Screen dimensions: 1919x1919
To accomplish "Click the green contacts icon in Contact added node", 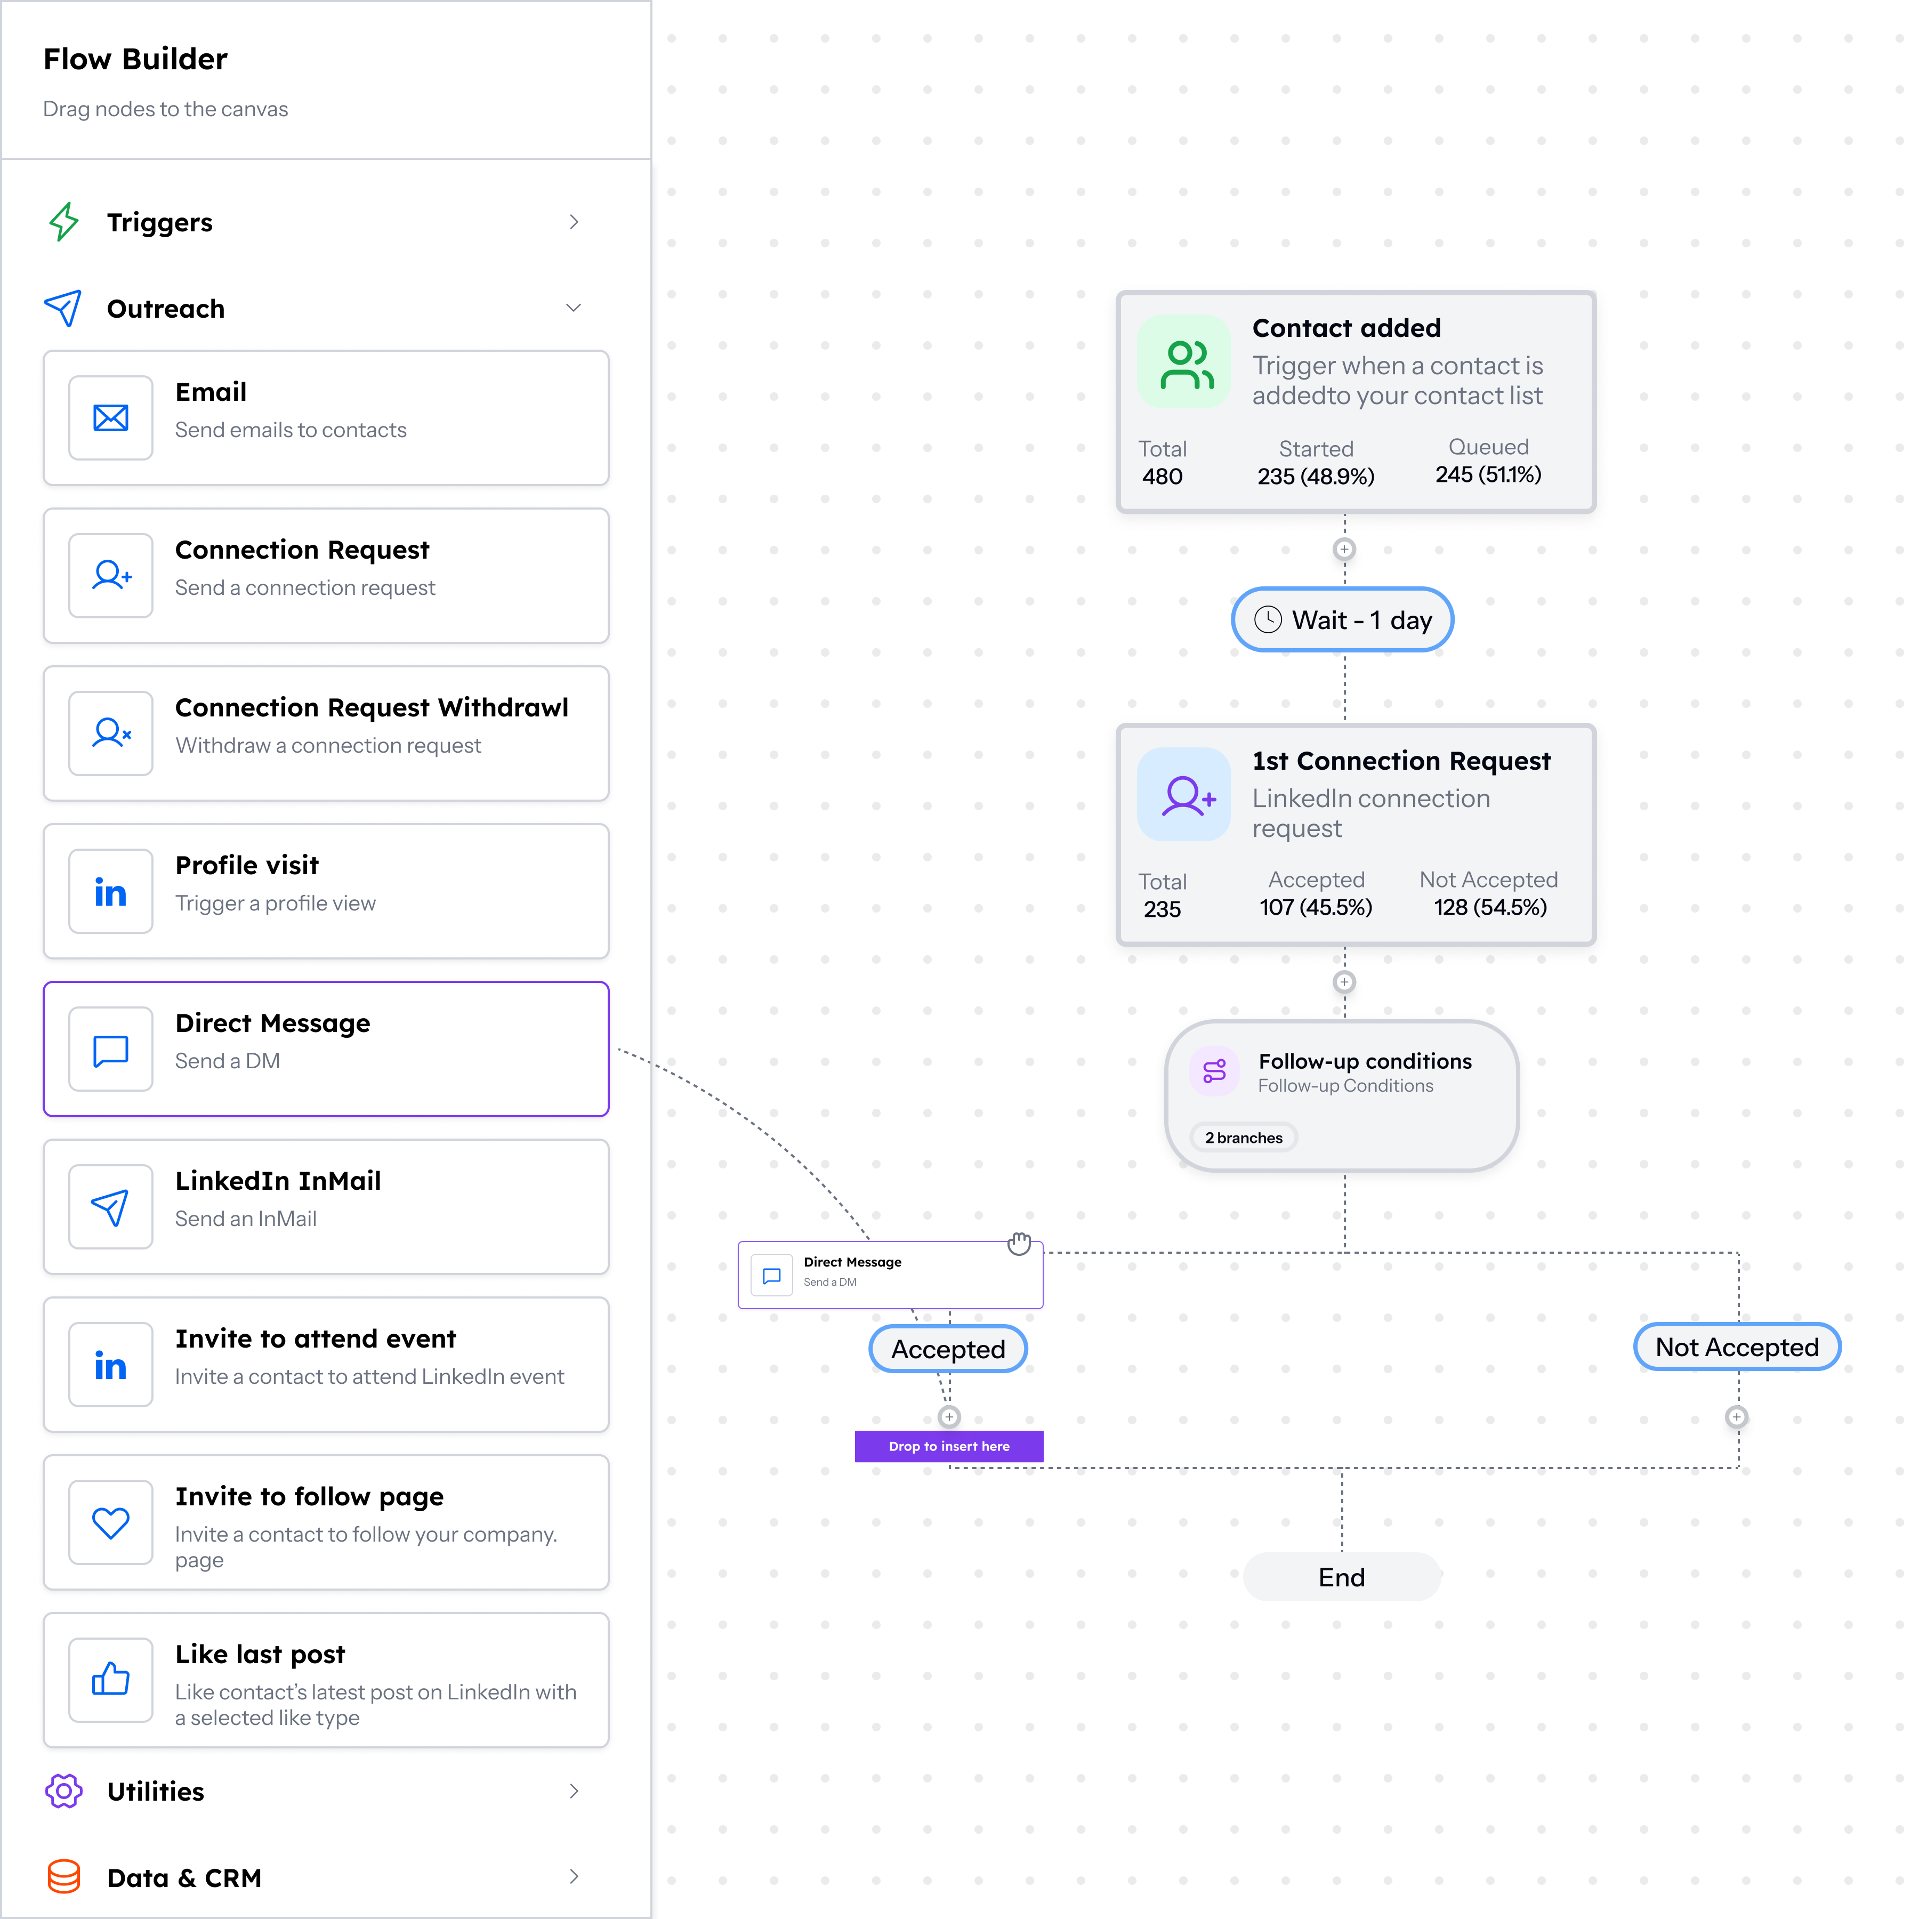I will point(1185,362).
